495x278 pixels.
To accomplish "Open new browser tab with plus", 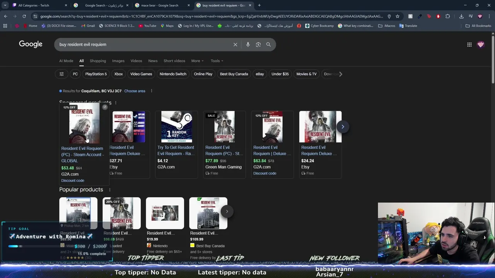I will click(259, 5).
